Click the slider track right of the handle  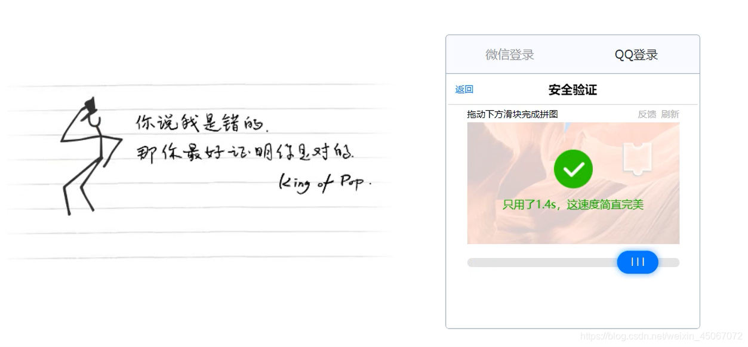[x=669, y=262]
